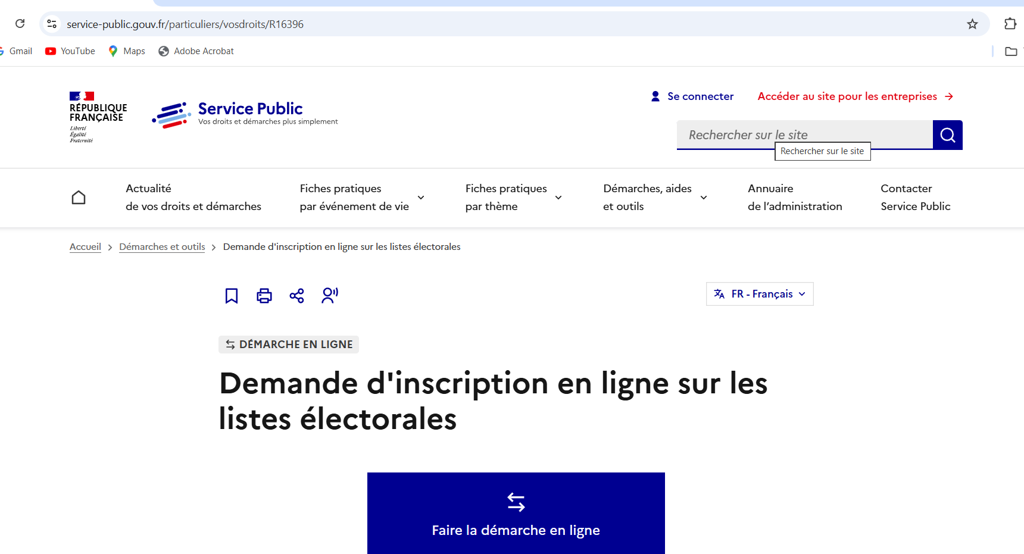This screenshot has height=554, width=1024.
Task: Activate the read-aloud speech icon
Action: point(330,295)
